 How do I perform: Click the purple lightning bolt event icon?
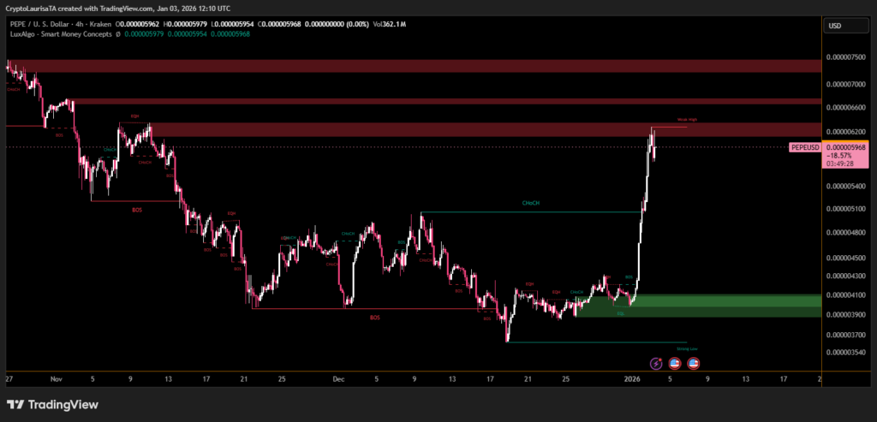(x=657, y=364)
